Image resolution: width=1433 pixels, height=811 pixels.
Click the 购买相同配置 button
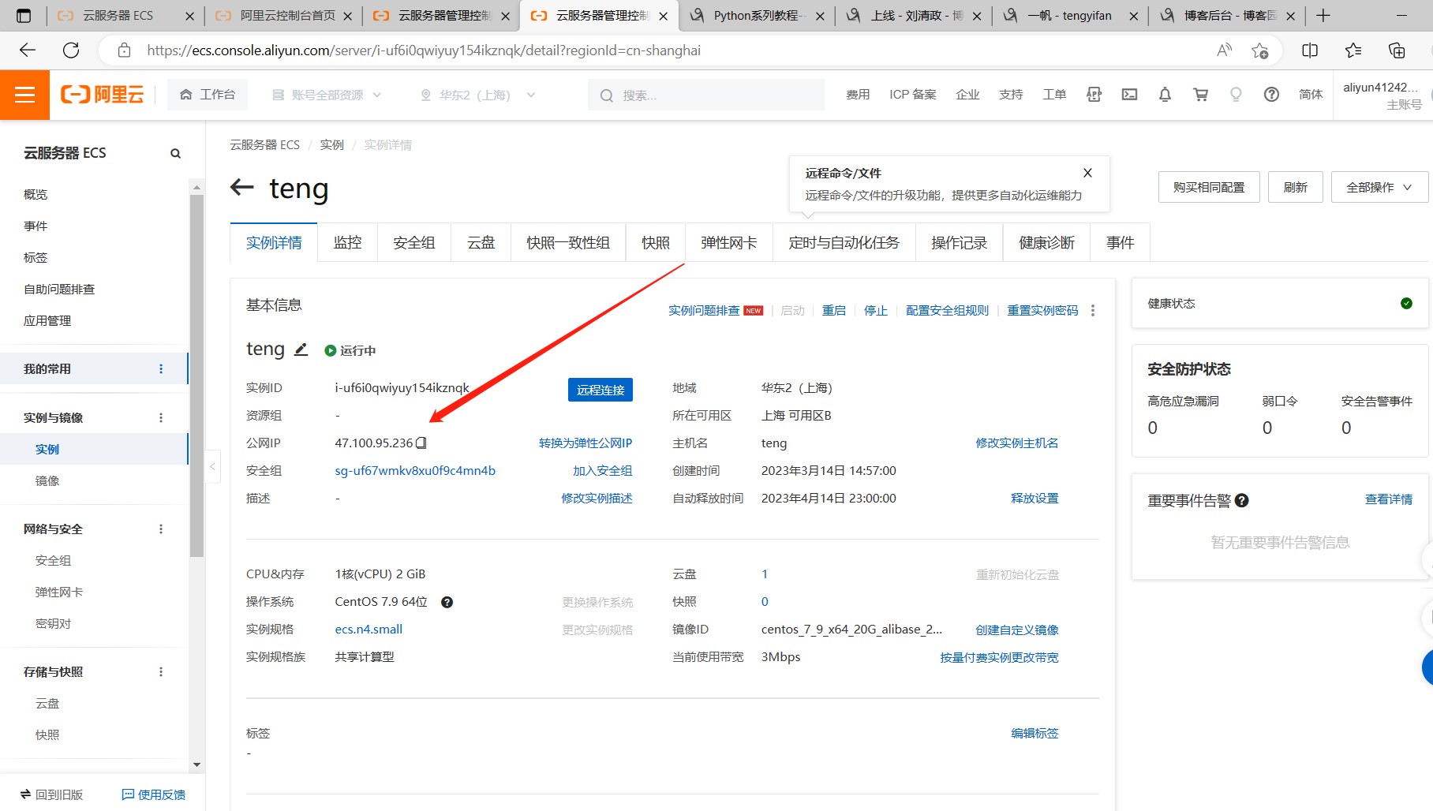click(x=1209, y=187)
